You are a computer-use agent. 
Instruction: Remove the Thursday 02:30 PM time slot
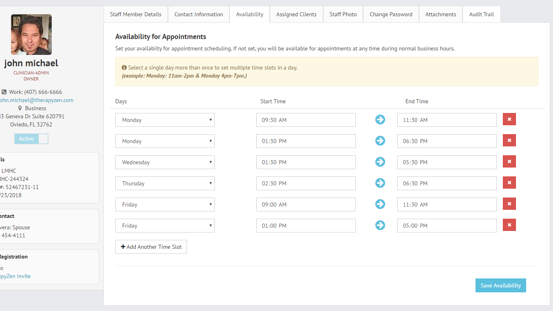509,183
